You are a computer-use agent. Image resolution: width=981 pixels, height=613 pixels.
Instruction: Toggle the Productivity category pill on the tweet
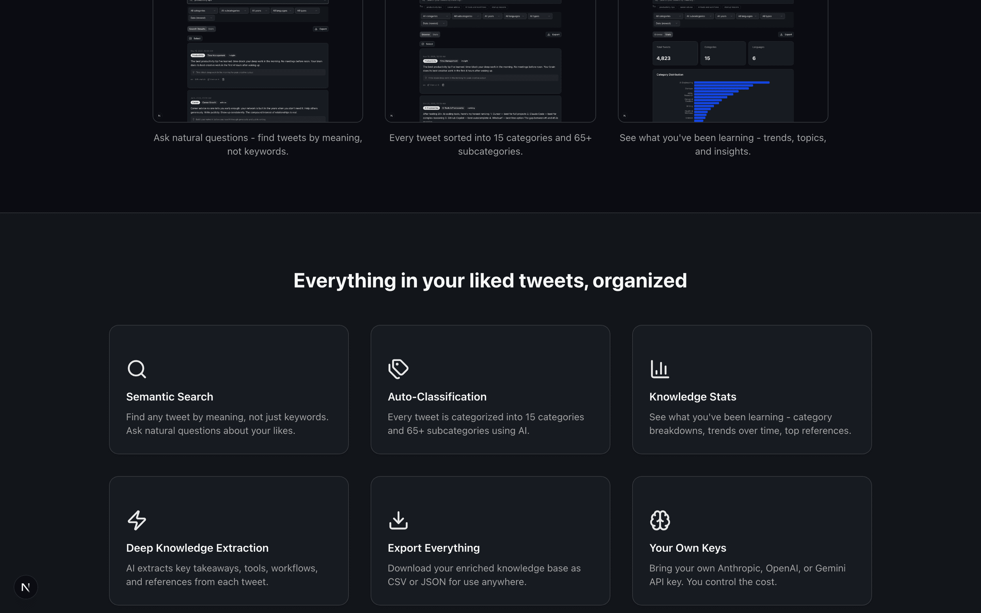[x=431, y=61]
